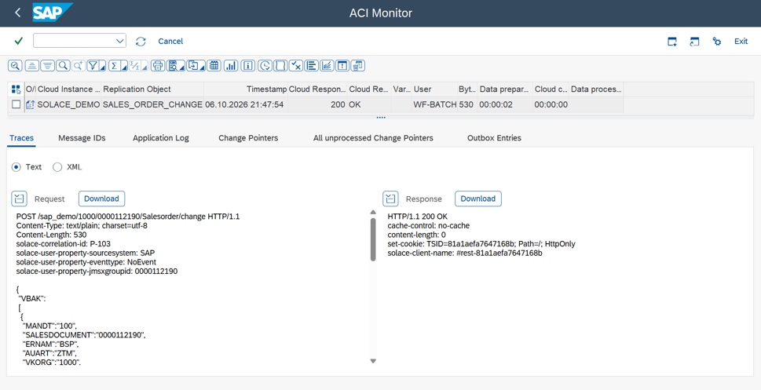Screen dimensions: 761x390
Task: Click the SAP logo
Action: point(53,13)
